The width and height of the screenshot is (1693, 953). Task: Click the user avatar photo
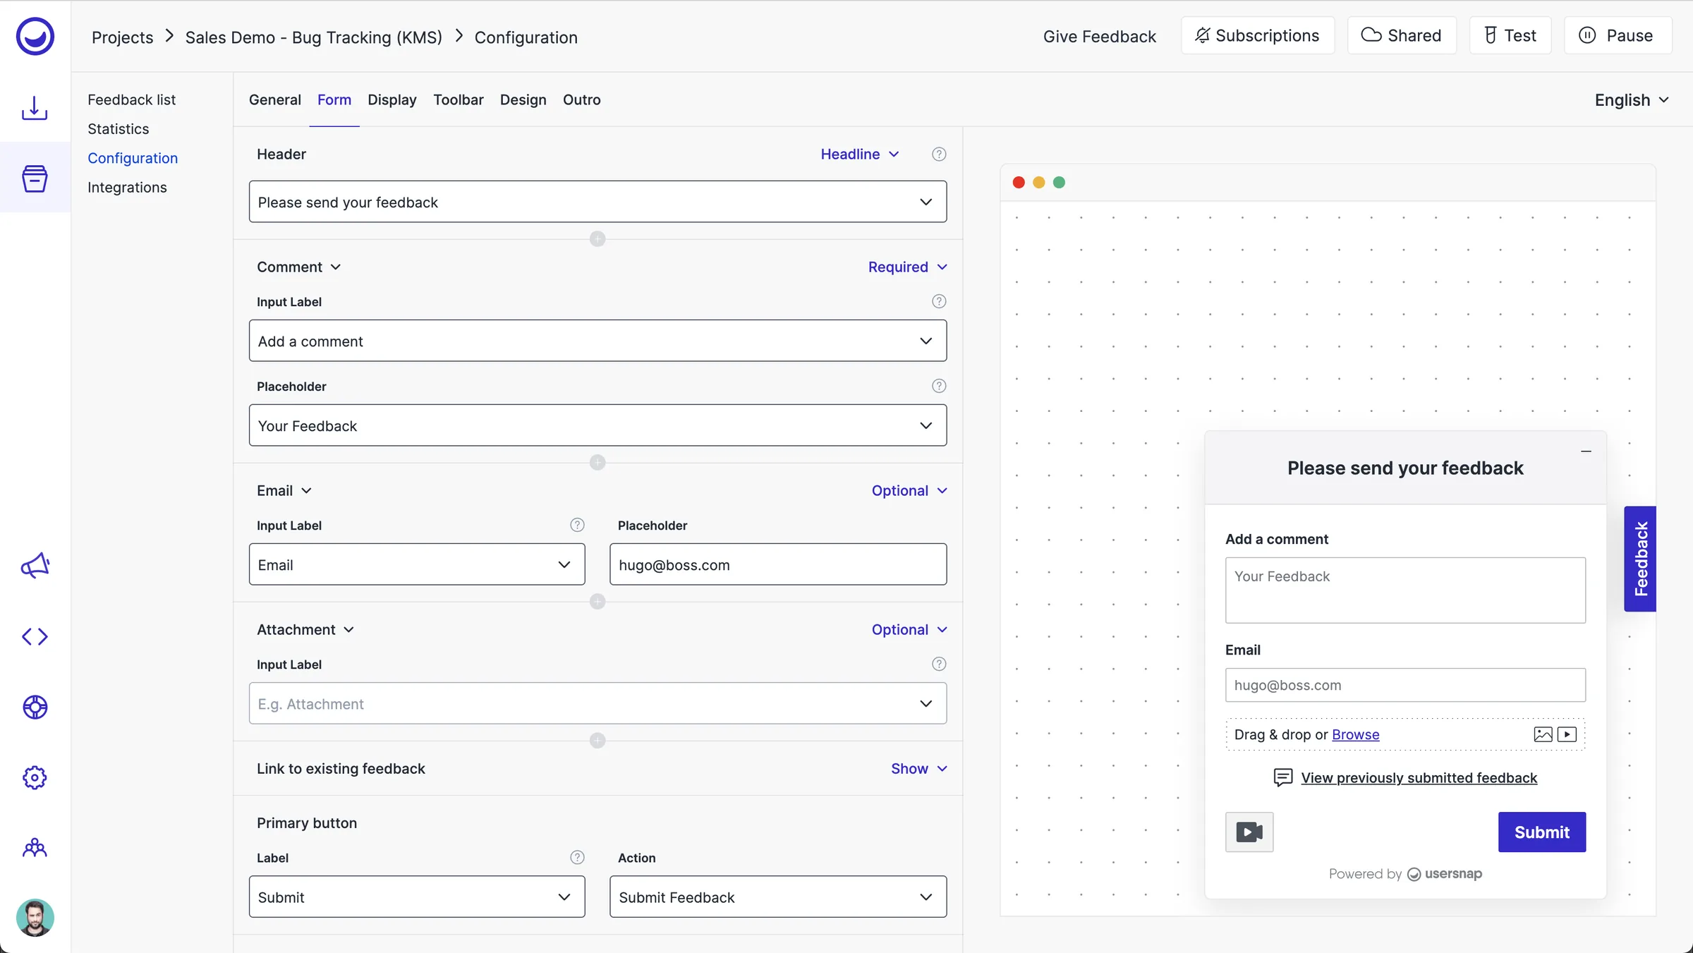[x=35, y=918]
